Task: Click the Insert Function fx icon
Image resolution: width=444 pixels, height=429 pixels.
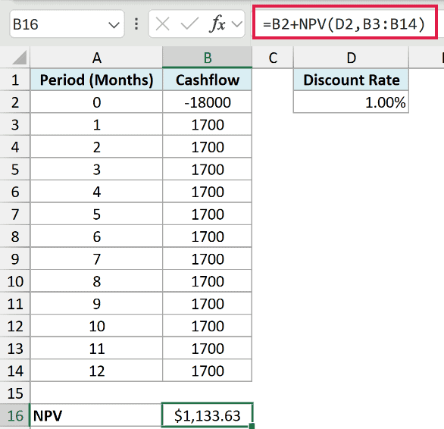Action: 217,23
